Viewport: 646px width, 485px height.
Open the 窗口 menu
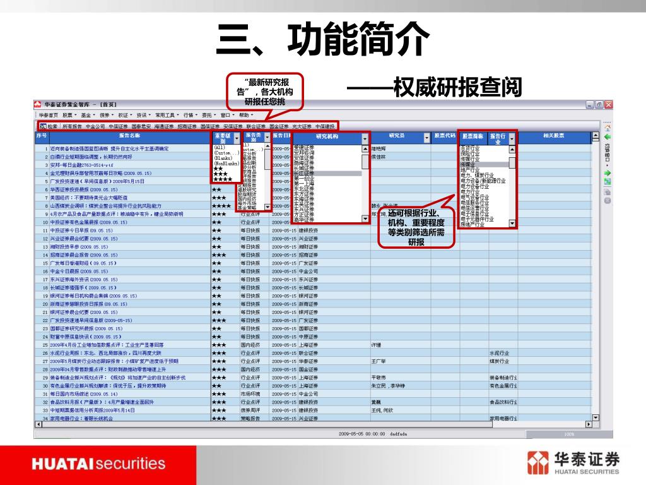[227, 115]
